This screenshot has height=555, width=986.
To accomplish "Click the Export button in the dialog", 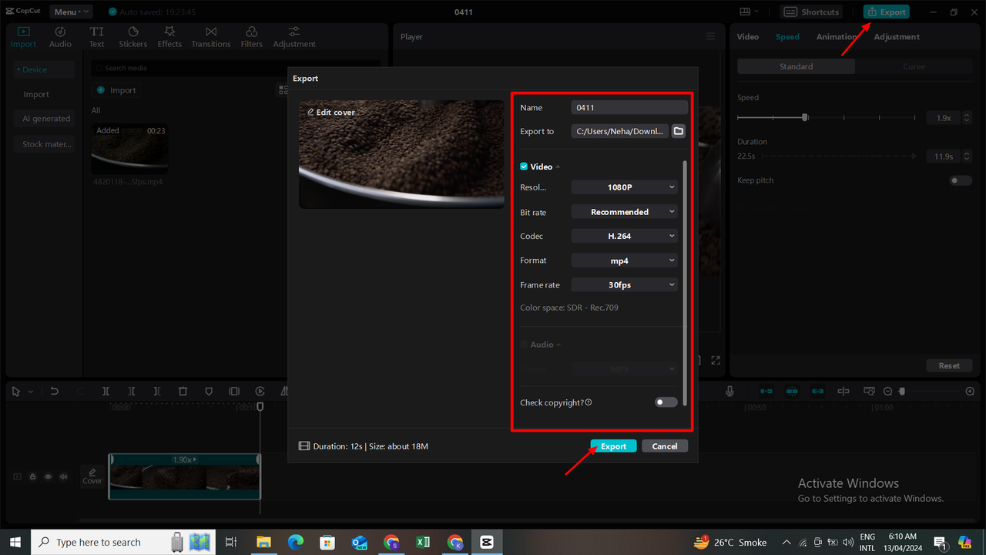I will 612,446.
